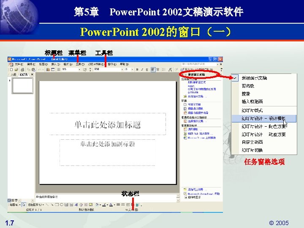The width and height of the screenshot is (304, 228).
Task: Click the Insert Table icon in toolbar
Action: coord(53,69)
